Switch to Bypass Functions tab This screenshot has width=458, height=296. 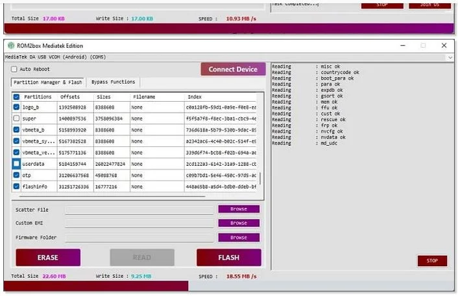click(114, 82)
